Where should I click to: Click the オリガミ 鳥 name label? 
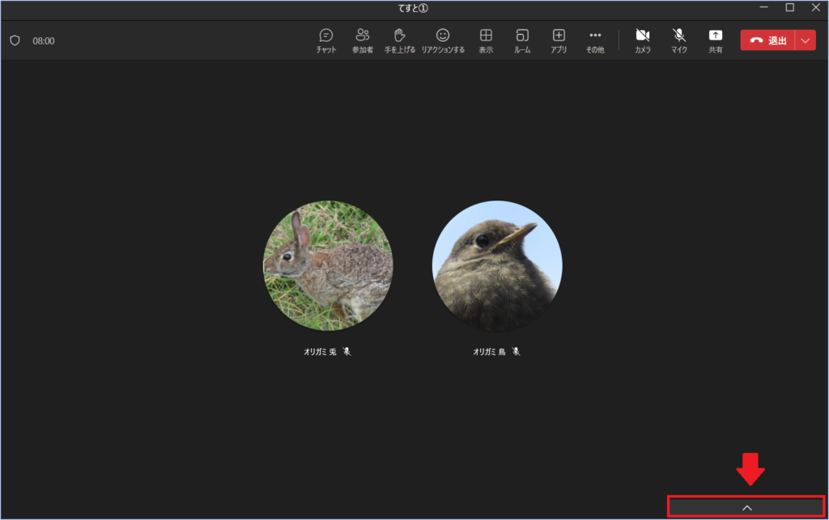489,352
